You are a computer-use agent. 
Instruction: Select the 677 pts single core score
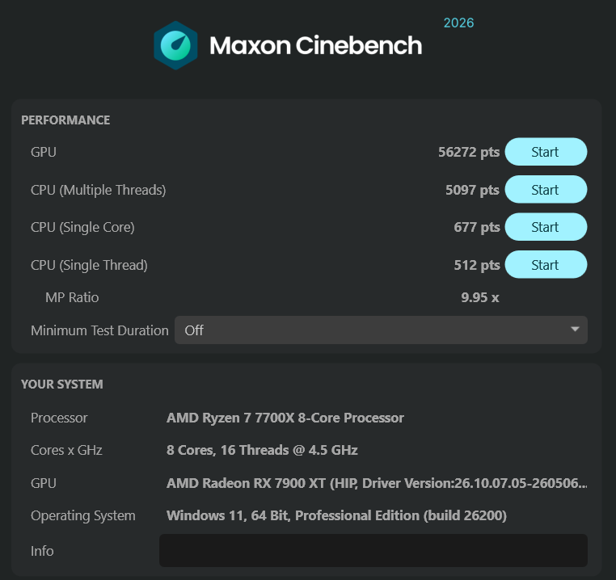pos(476,227)
